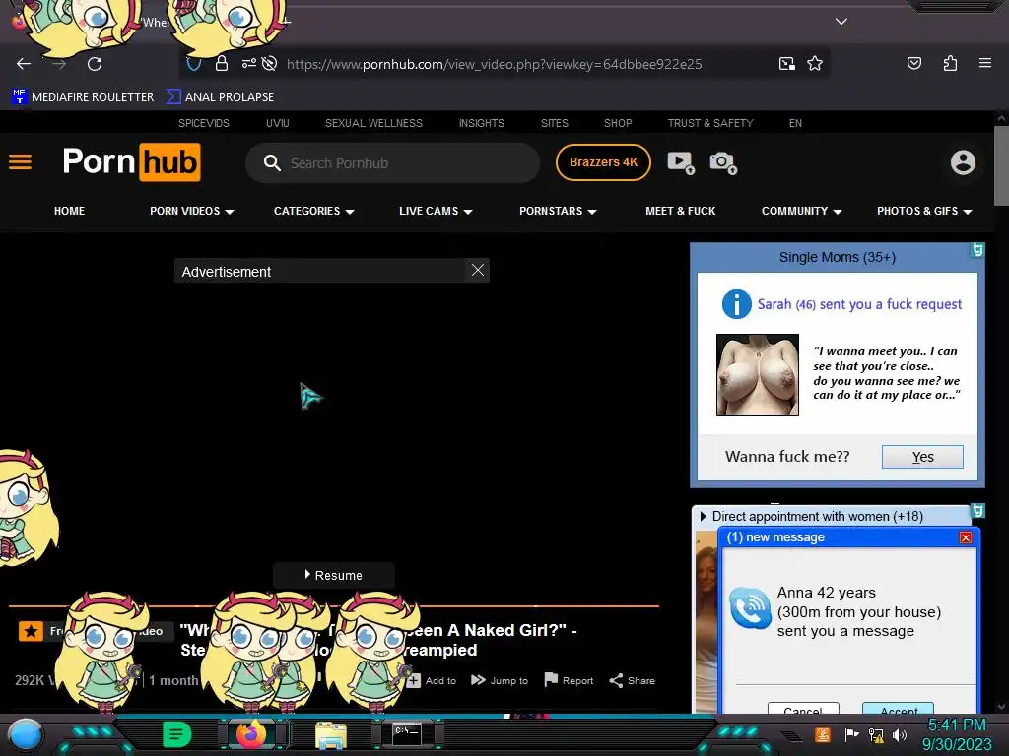Click the Report flag icon
Screen dimensions: 1009x756
coord(551,679)
